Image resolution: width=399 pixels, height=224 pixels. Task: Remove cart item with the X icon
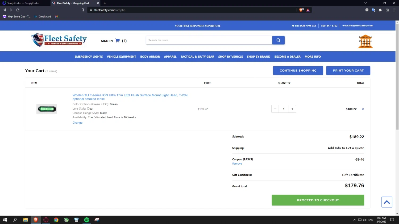(363, 109)
